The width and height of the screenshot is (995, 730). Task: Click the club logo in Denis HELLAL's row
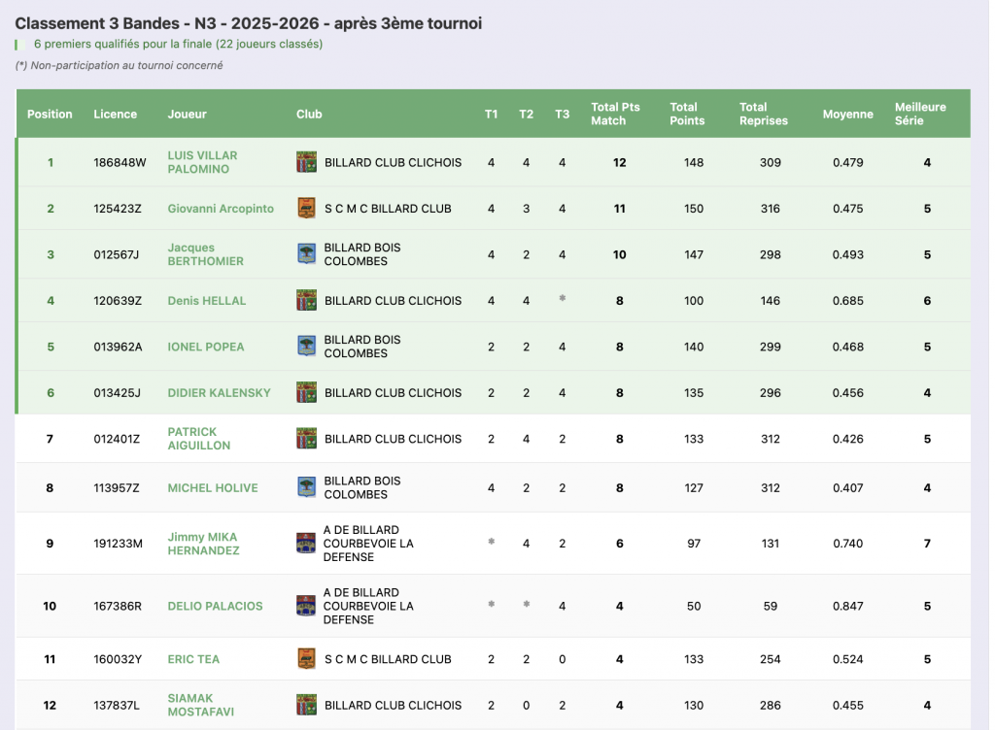point(306,301)
